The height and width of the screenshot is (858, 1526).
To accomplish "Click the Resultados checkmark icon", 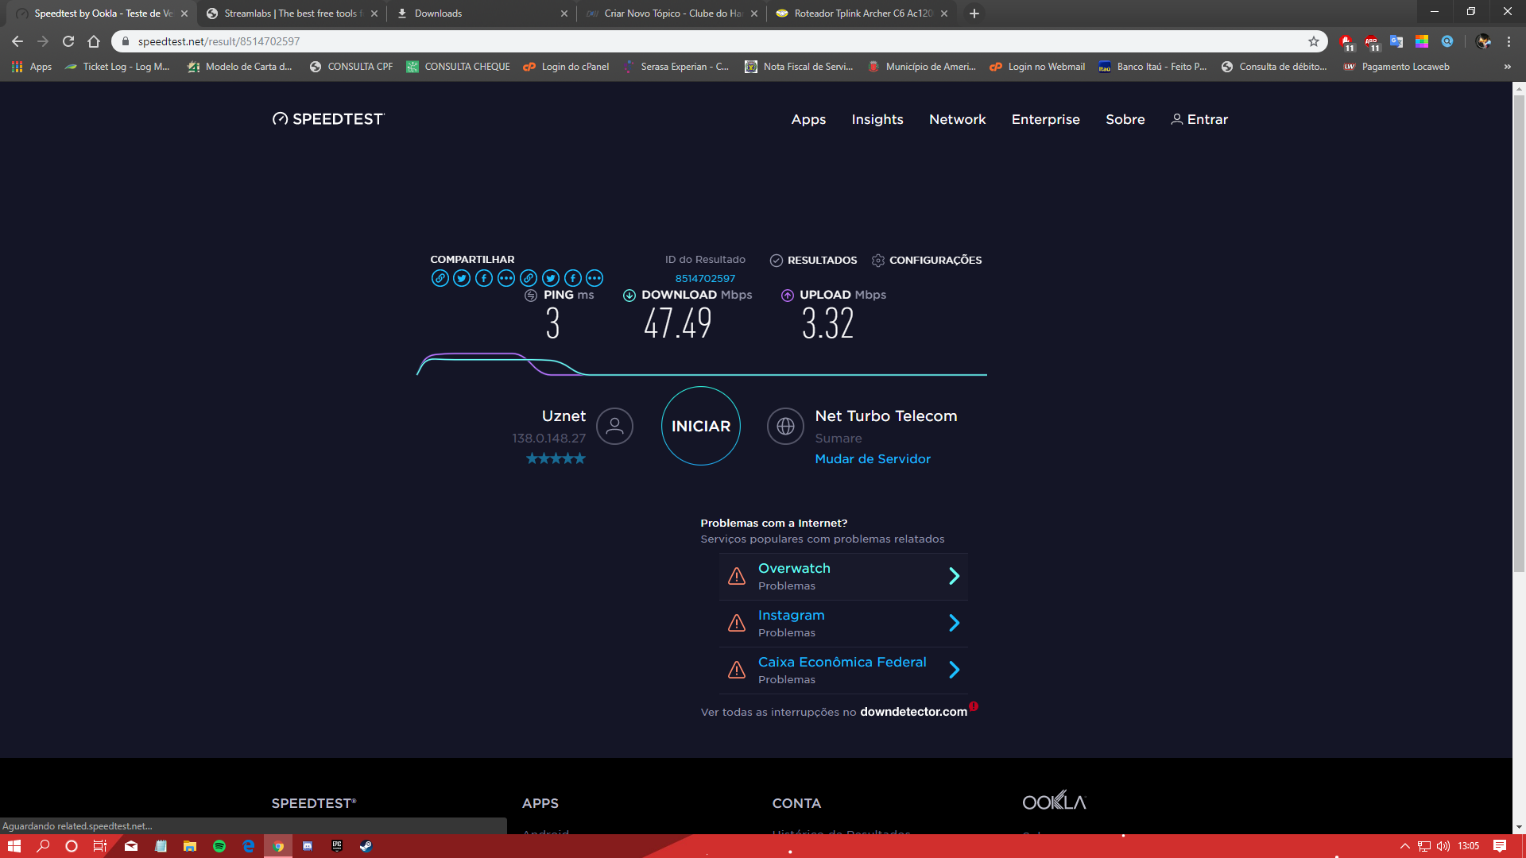I will pos(777,261).
